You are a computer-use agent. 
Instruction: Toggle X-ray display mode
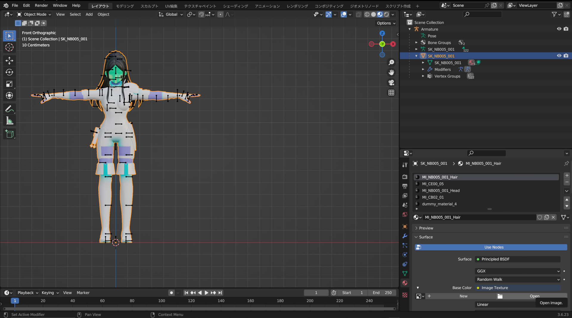point(358,14)
